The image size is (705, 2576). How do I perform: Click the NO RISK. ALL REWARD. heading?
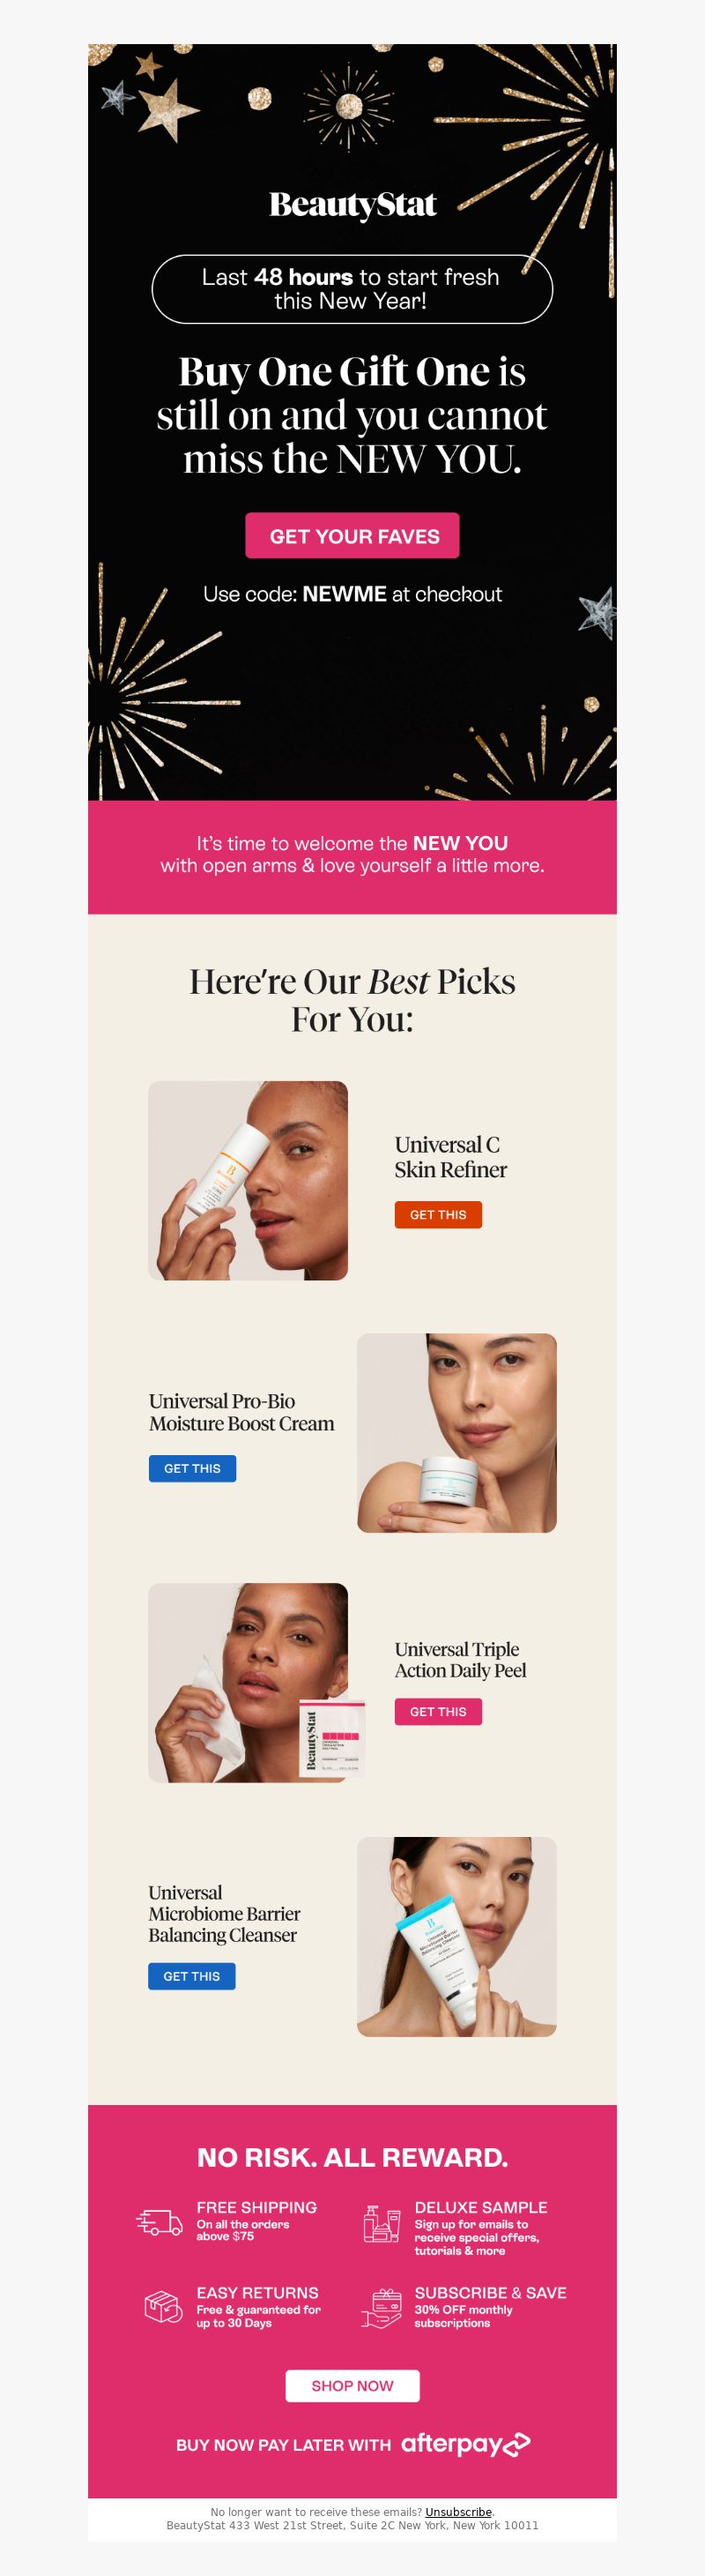(x=352, y=2157)
